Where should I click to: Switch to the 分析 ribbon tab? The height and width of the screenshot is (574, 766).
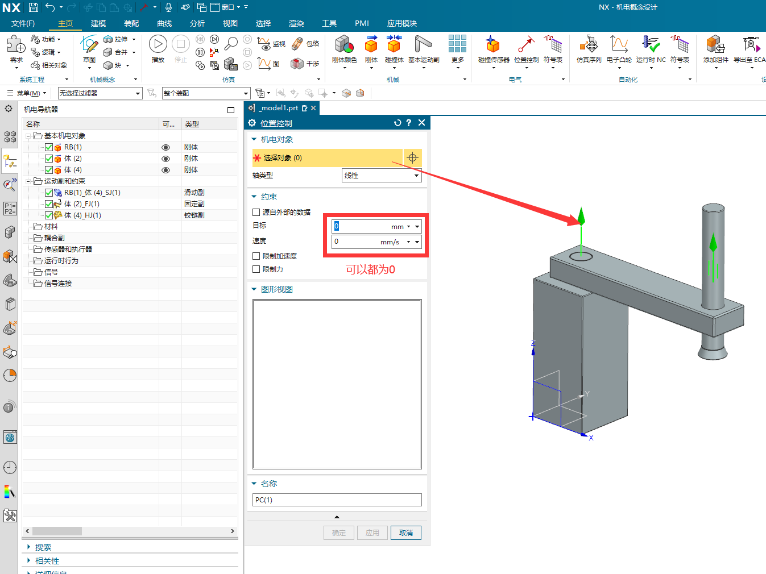(x=197, y=23)
